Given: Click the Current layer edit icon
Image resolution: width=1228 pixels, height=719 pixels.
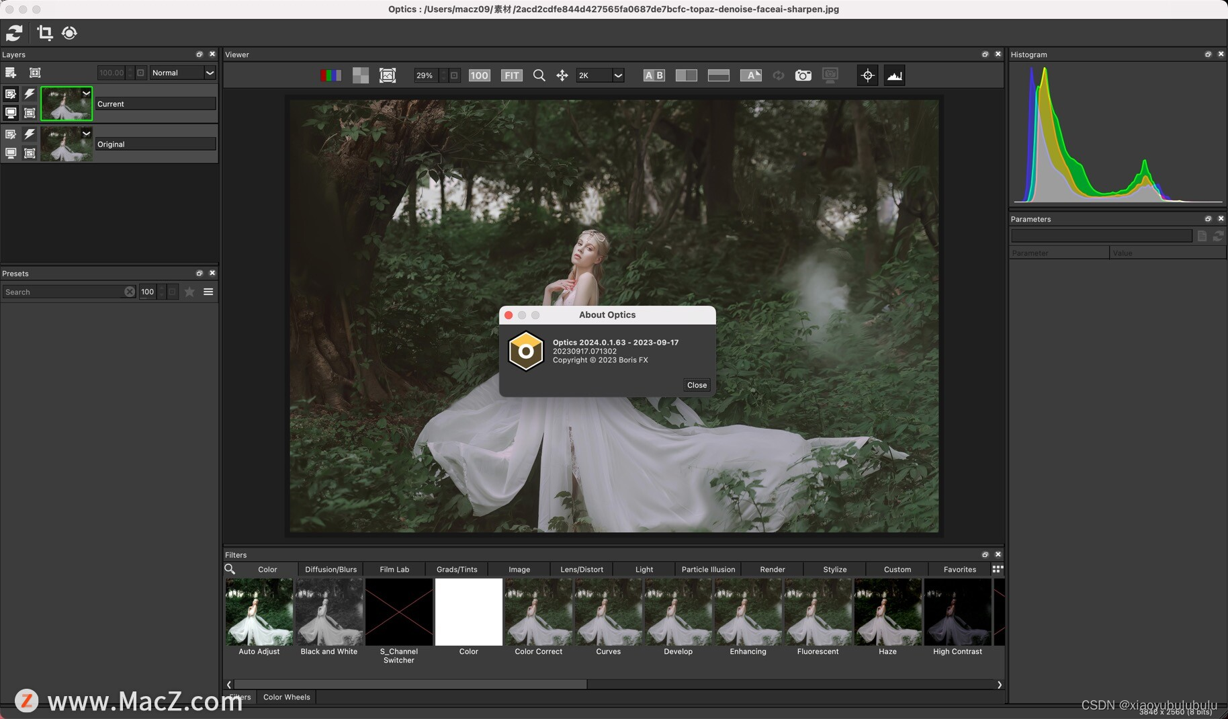Looking at the screenshot, I should [x=11, y=94].
